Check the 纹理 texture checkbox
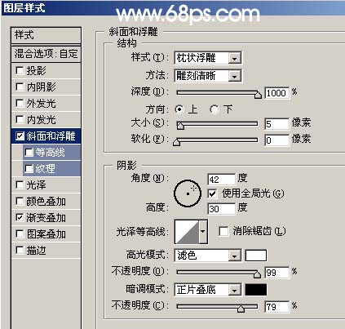Image resolution: width=345 pixels, height=329 pixels. coord(29,169)
